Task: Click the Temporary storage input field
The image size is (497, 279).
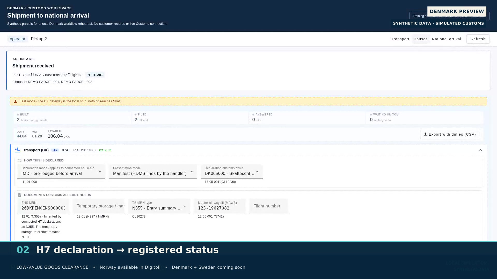Action: (99, 206)
